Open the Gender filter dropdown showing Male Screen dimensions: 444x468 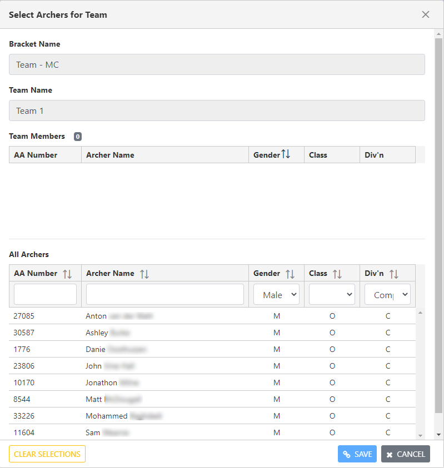276,294
